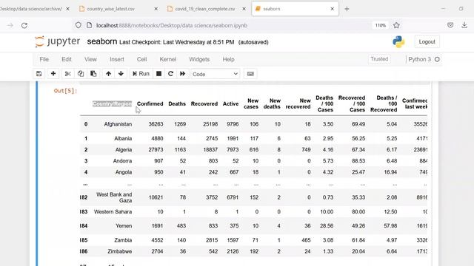Screen dimensions: 474x266
Task: Click the Albania row label
Action: click(x=123, y=138)
